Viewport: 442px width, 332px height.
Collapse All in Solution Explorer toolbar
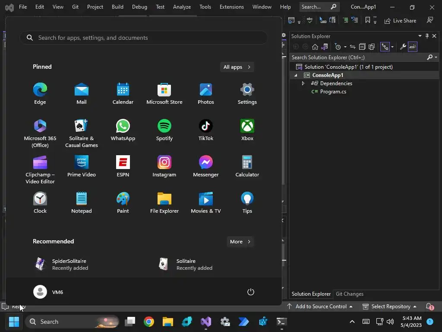(x=362, y=47)
